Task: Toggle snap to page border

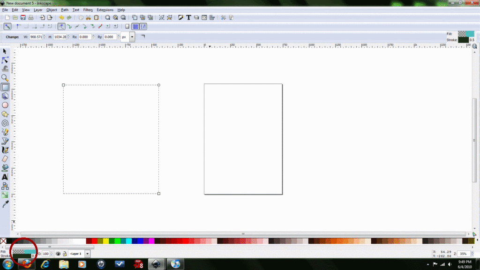Action: 127,27
